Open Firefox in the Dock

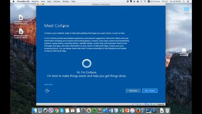[x=138, y=111]
